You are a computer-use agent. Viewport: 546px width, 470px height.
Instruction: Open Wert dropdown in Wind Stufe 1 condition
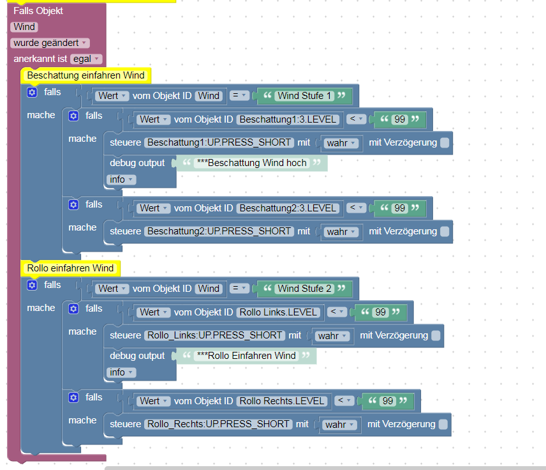coord(112,96)
